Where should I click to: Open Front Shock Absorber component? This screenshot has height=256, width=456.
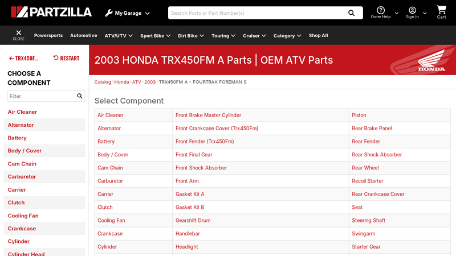tap(201, 168)
